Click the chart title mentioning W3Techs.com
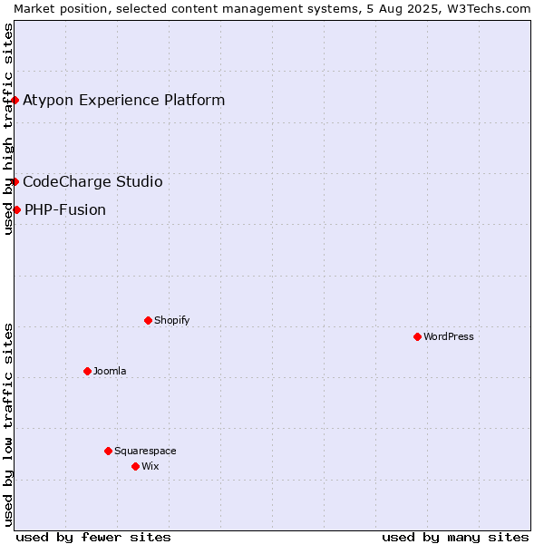Screen dimensions: 544x544 (x=272, y=9)
